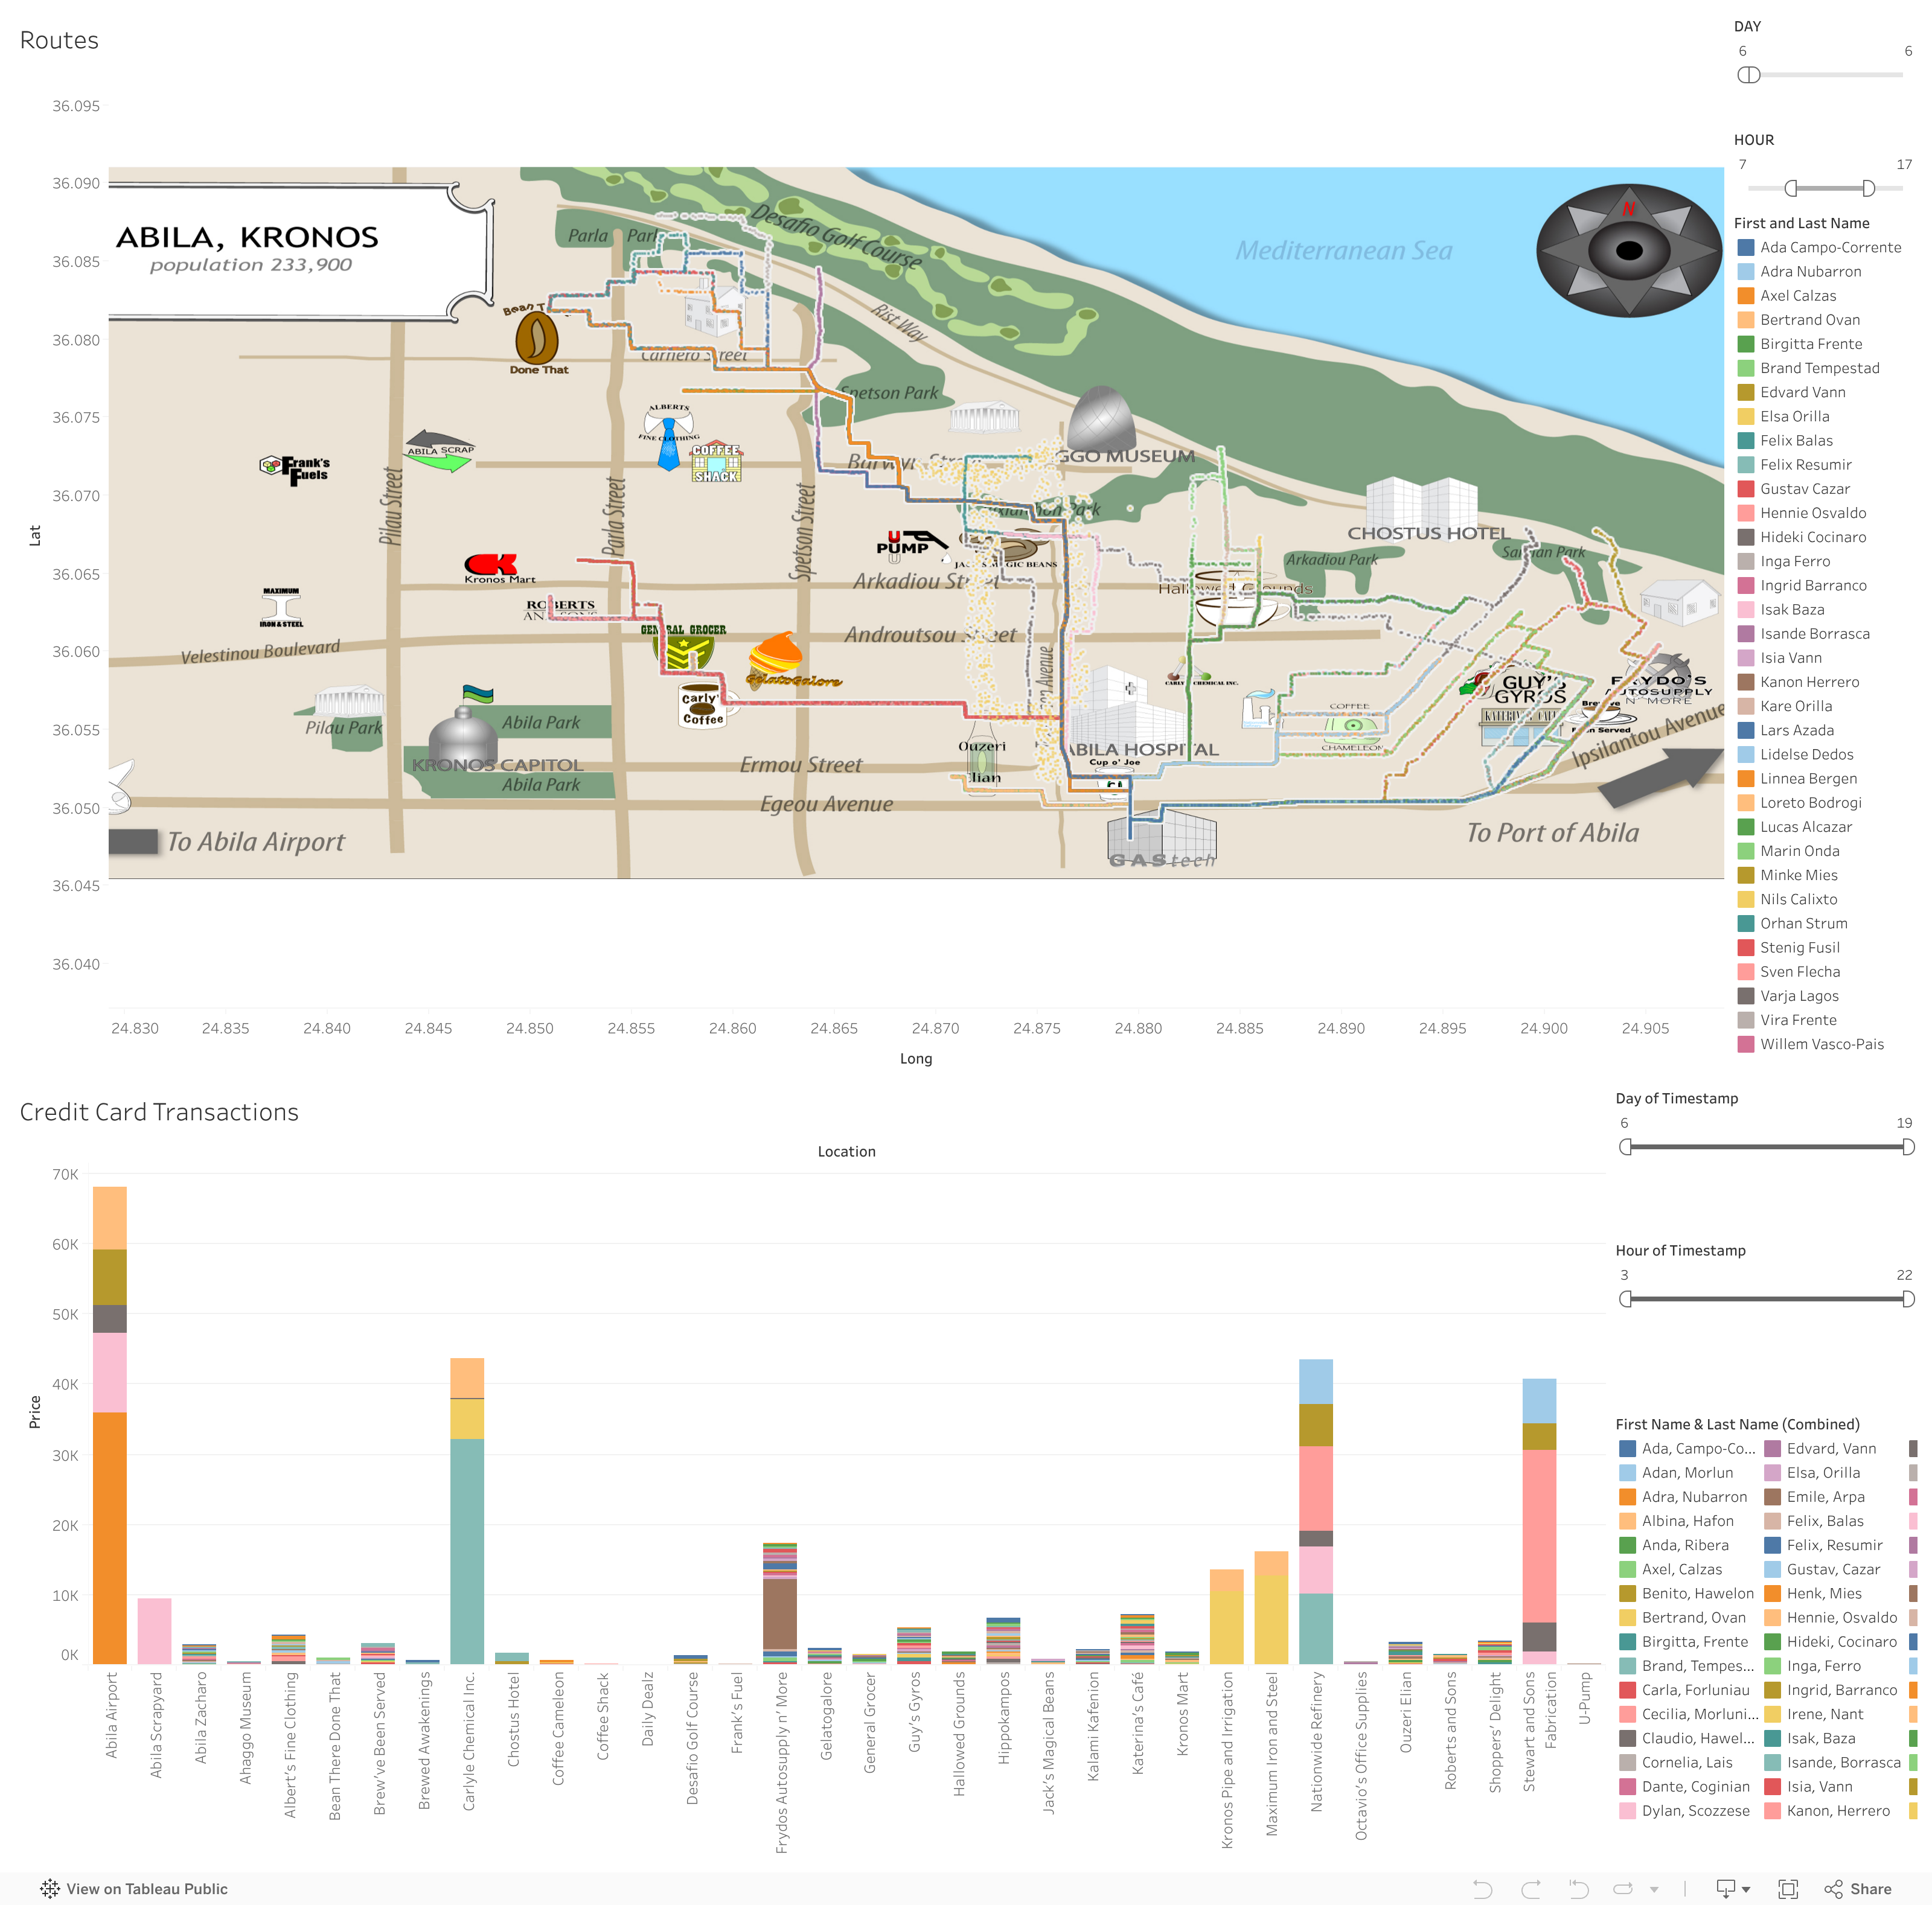This screenshot has height=1905, width=1932.
Task: Click the Redo arrow in bottom toolbar
Action: (1530, 1888)
